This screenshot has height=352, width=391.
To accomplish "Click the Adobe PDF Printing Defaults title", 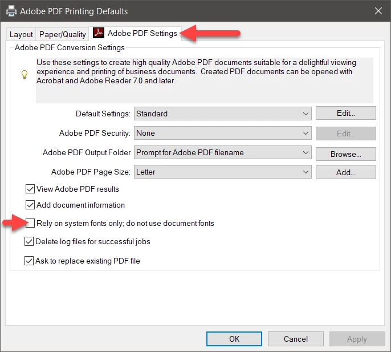I will [x=74, y=11].
